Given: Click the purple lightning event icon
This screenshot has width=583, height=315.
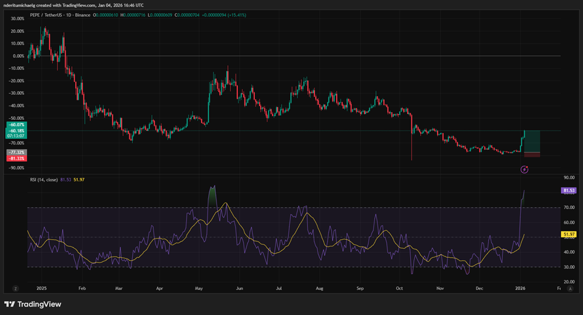Looking at the screenshot, I should pos(524,169).
